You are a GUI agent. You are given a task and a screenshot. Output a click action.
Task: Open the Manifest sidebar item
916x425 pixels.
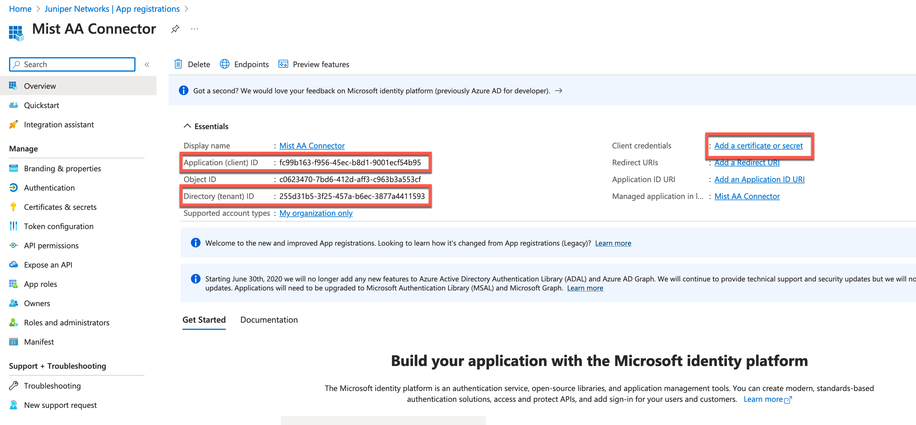39,342
